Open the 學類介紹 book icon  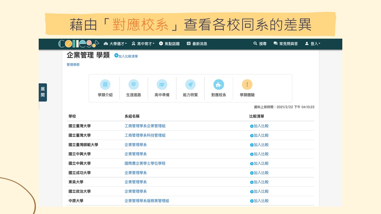click(105, 85)
